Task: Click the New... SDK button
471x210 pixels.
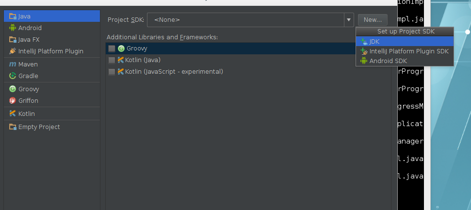Action: coord(373,20)
